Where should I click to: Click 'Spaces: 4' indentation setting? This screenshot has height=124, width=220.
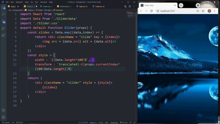point(93,123)
